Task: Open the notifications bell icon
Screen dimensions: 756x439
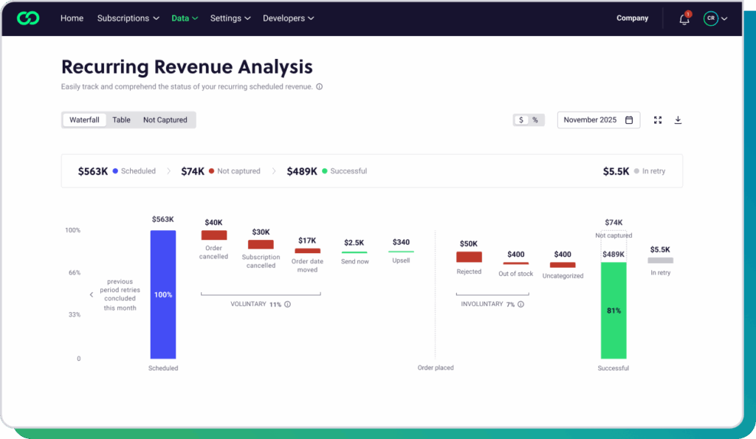Action: pyautogui.click(x=684, y=19)
